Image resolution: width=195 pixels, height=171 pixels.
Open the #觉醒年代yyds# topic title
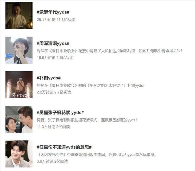coord(53,12)
